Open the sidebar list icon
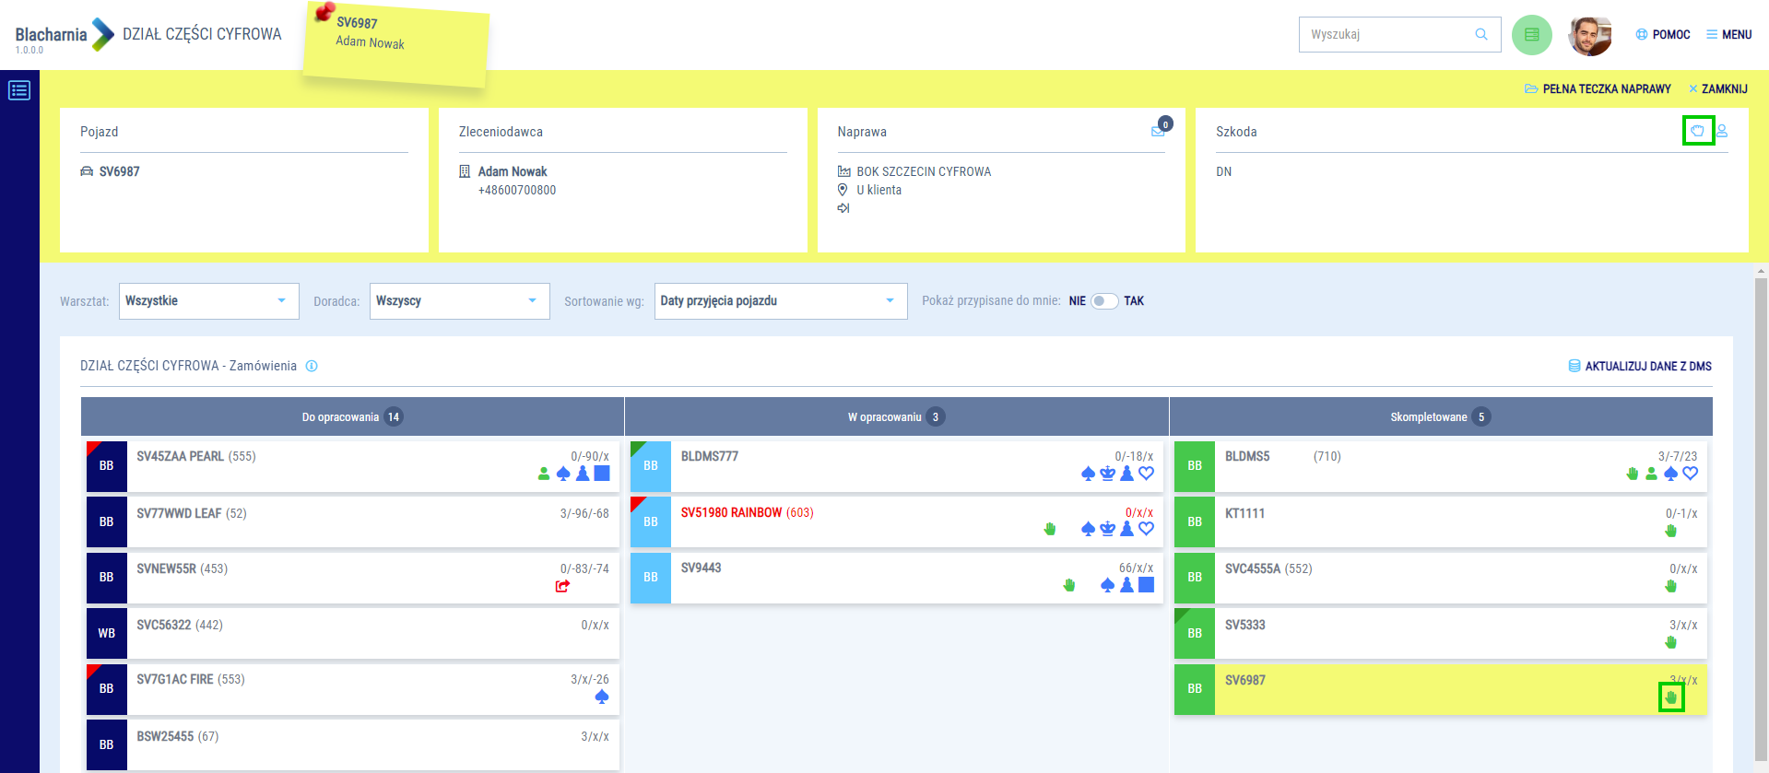The width and height of the screenshot is (1769, 773). pyautogui.click(x=19, y=90)
